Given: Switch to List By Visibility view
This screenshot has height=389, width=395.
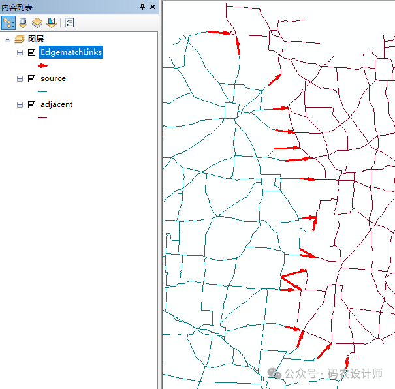Looking at the screenshot, I should coord(37,23).
